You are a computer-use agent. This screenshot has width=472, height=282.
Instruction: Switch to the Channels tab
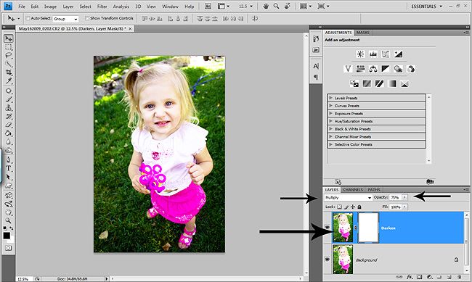[x=353, y=190]
